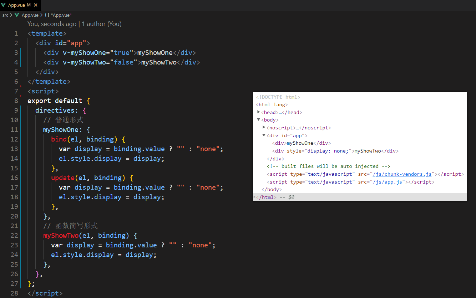The width and height of the screenshot is (476, 298).
Task: Select the myShowOne div in DevTools
Action: (x=302, y=143)
